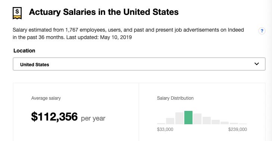Click the Location field label
The image size is (272, 141).
click(24, 51)
